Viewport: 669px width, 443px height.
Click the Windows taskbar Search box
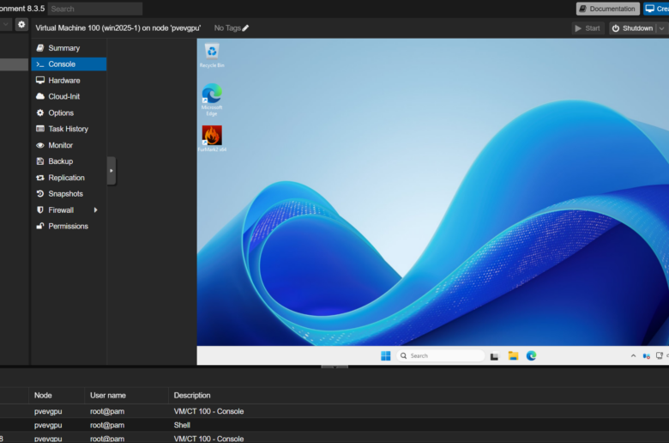(x=440, y=355)
